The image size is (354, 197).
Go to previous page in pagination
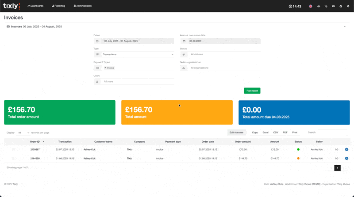331,168
